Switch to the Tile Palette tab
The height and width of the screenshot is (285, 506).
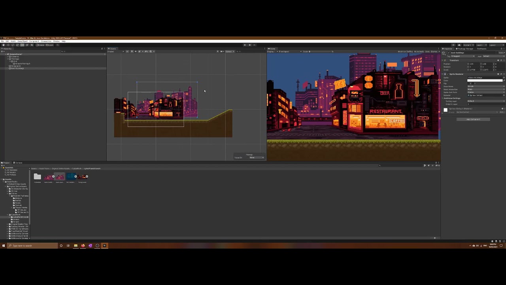[481, 49]
